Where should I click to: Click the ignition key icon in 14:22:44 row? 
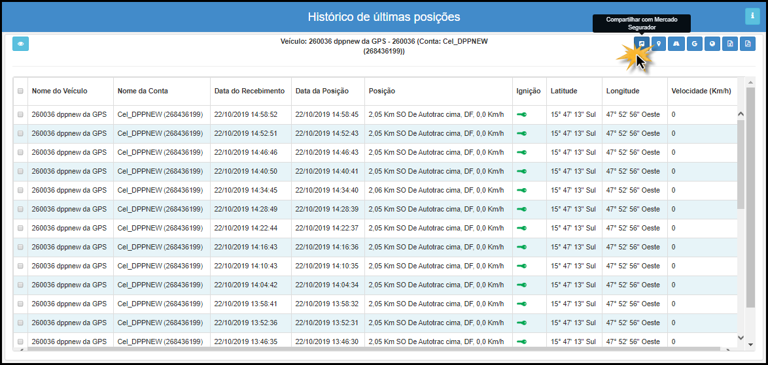coord(521,228)
